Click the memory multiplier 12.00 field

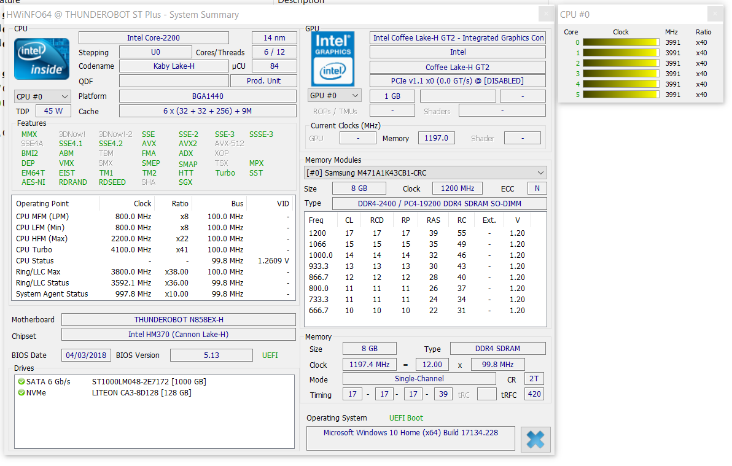click(x=432, y=365)
